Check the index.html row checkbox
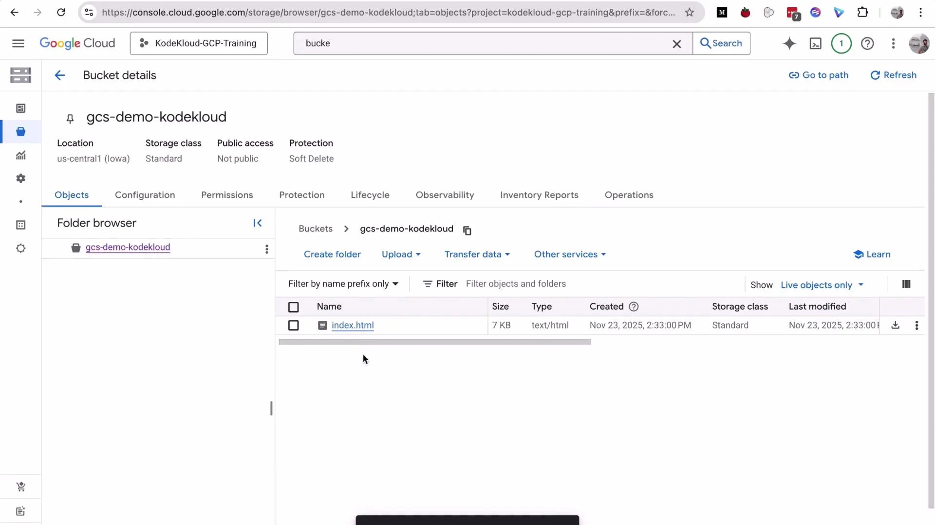 pyautogui.click(x=293, y=326)
